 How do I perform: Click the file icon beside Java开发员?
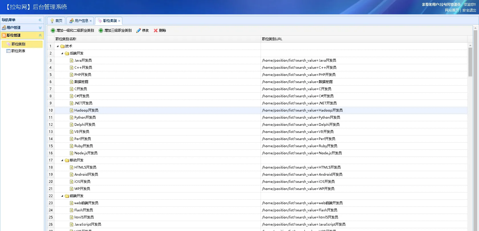click(x=72, y=60)
